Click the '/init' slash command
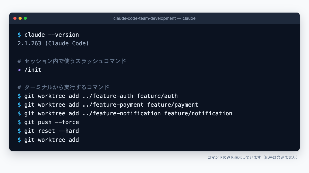The height and width of the screenshot is (173, 309). point(33,70)
